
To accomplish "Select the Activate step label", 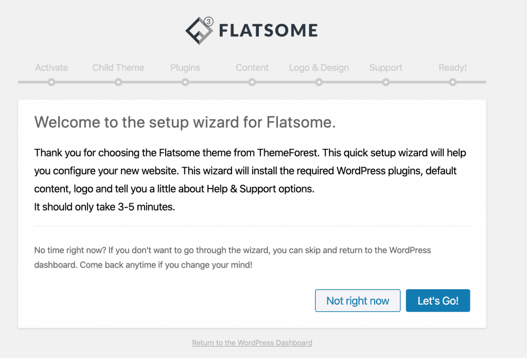I will tap(51, 67).
